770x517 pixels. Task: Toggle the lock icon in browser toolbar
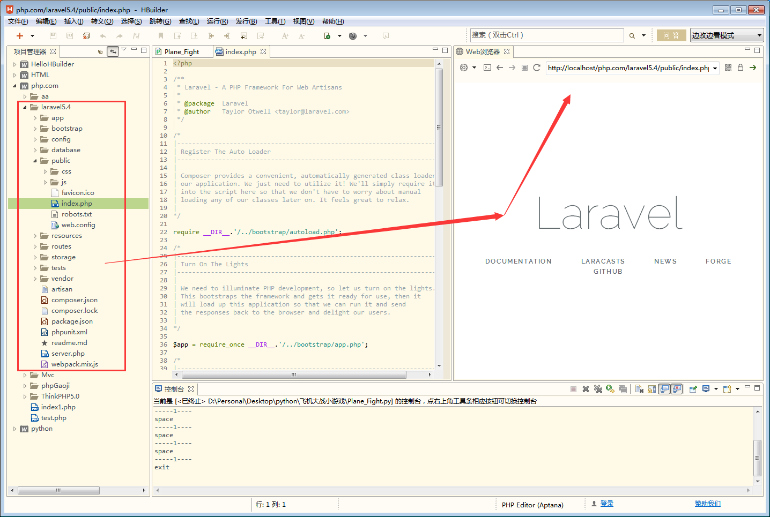[x=741, y=68]
